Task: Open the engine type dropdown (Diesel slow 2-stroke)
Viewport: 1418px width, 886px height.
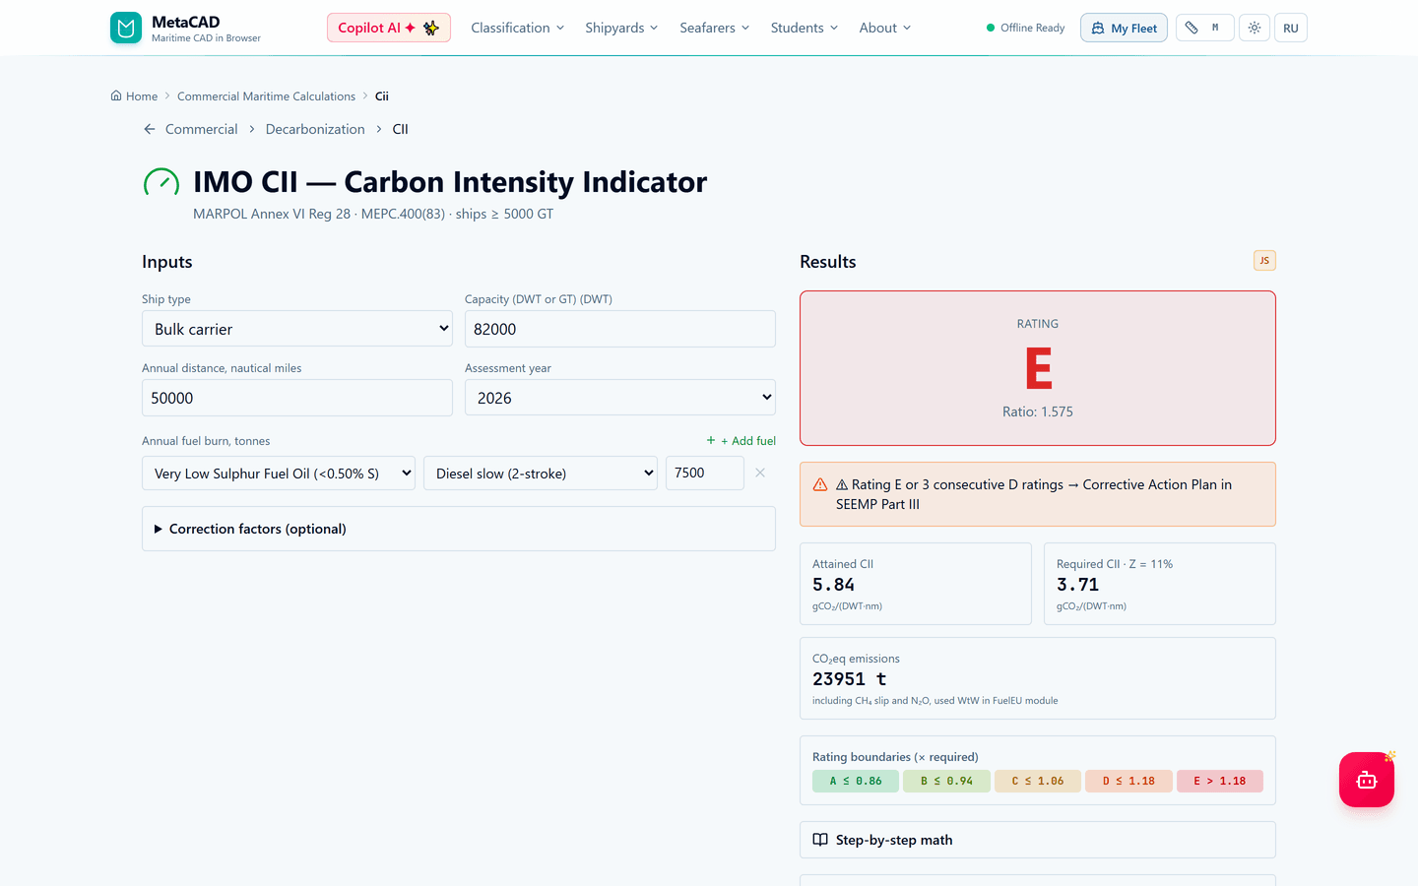Action: [x=541, y=474]
